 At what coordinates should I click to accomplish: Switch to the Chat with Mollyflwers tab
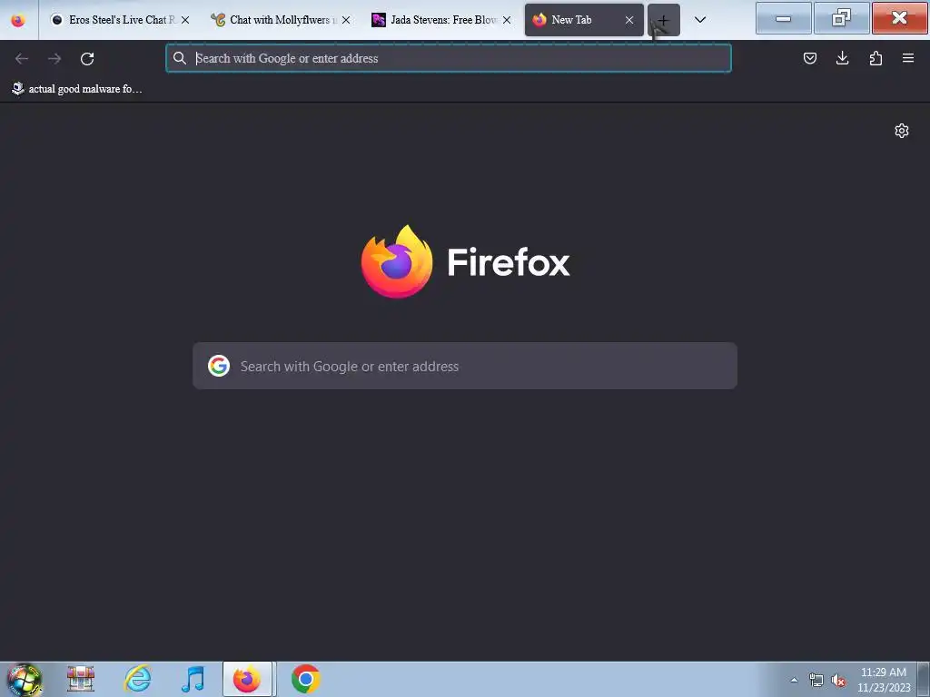pyautogui.click(x=281, y=20)
